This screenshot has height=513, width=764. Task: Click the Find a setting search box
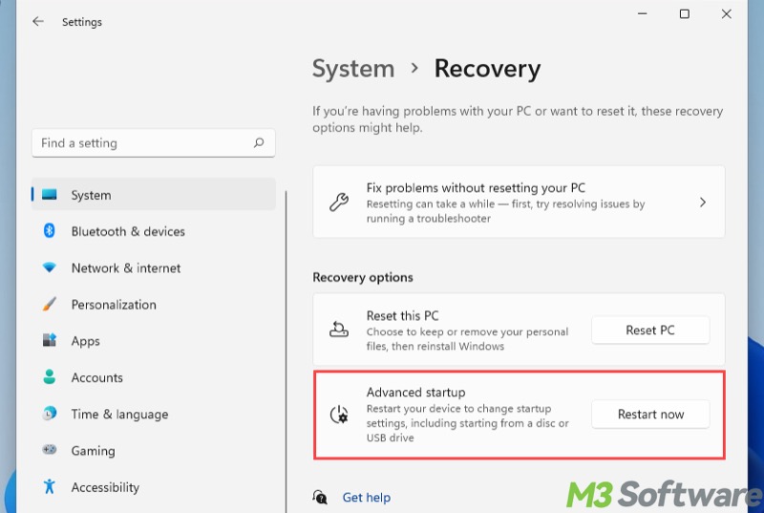pos(143,143)
